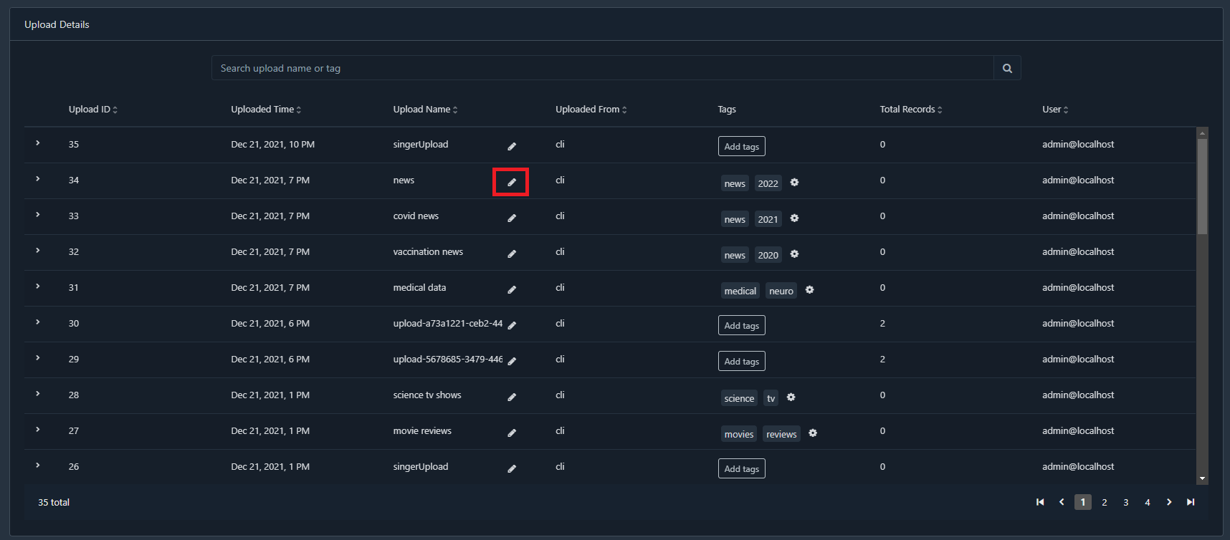Open tag settings gear for upload 33
Screen dimensions: 1230x540
pyautogui.click(x=794, y=218)
